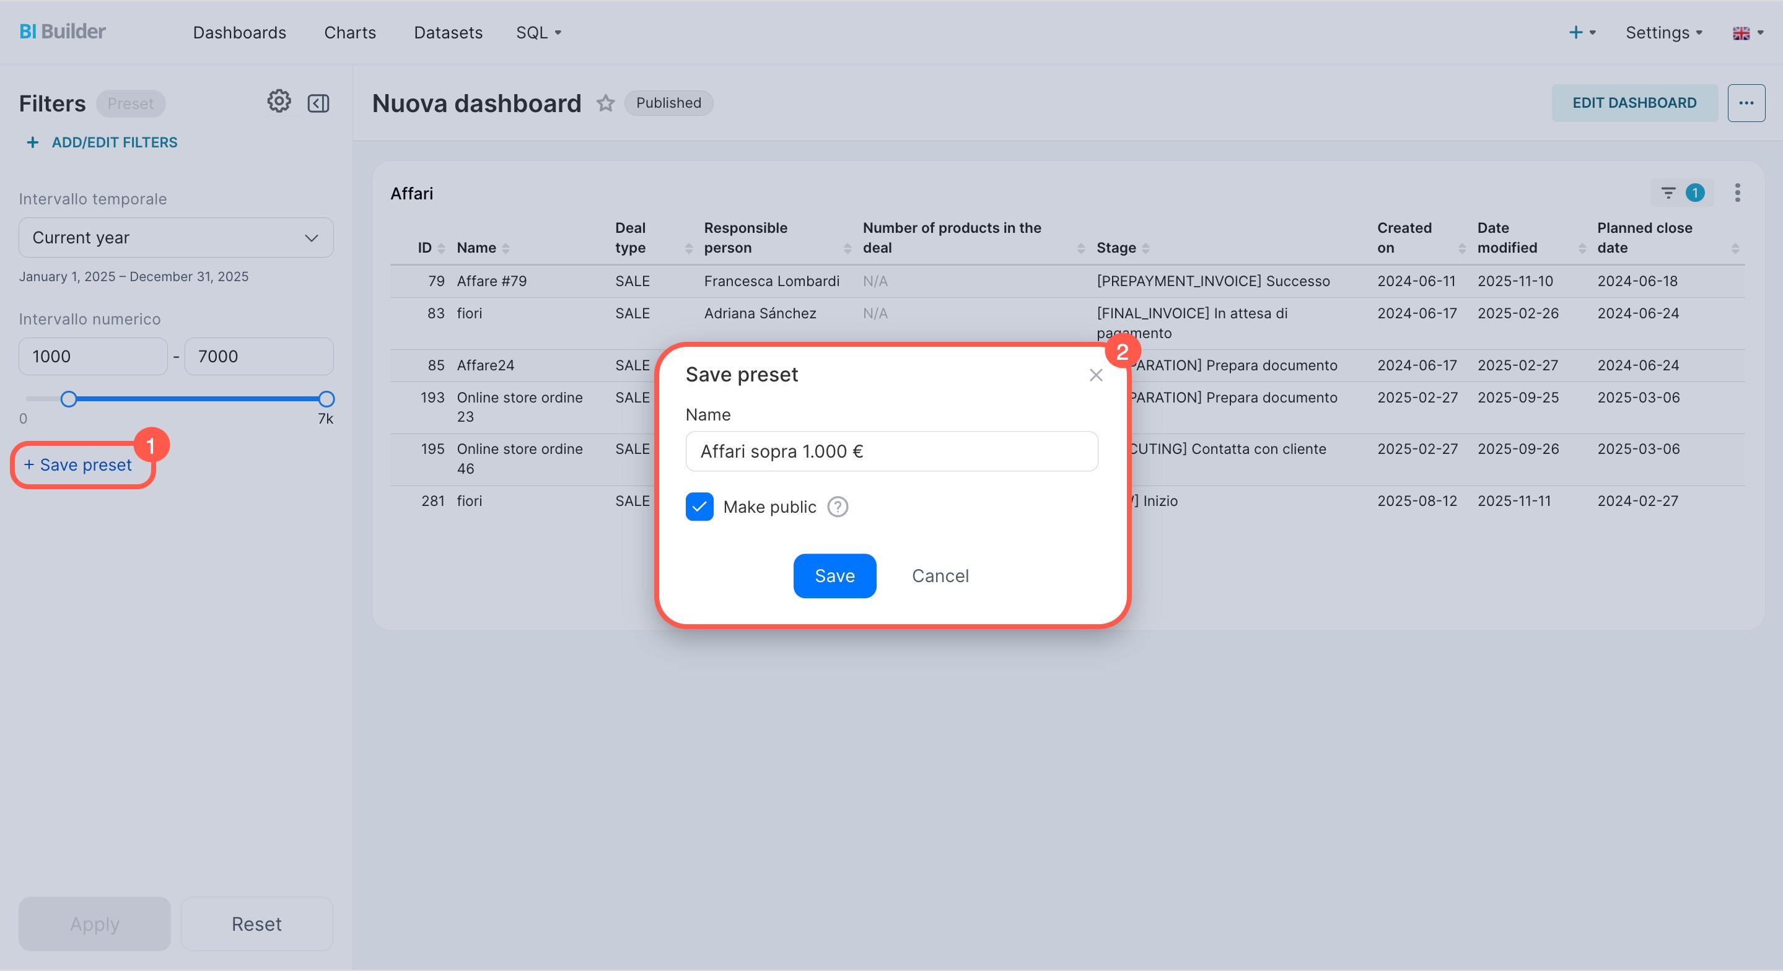Image resolution: width=1783 pixels, height=971 pixels.
Task: Expand the Current year time range dropdown
Action: [x=176, y=237]
